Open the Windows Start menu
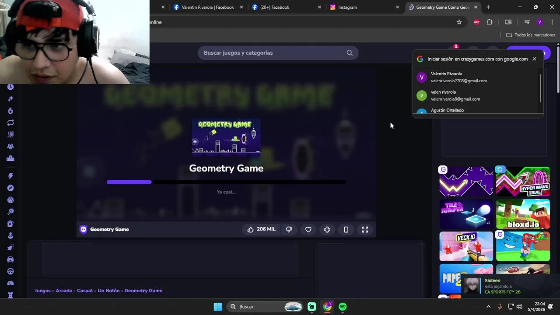 click(x=218, y=307)
